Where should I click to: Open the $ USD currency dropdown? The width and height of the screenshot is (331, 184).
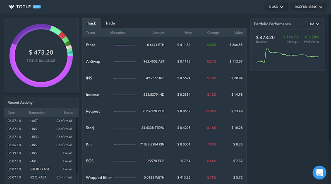point(276,7)
